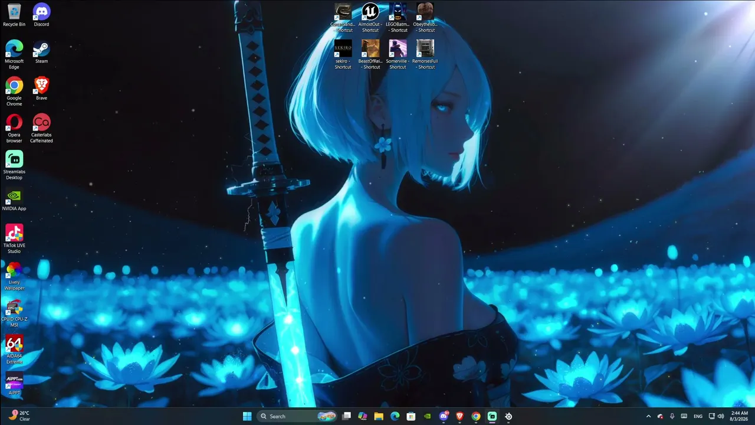This screenshot has width=755, height=425.
Task: Open the touch keyboard tray icon
Action: (x=684, y=416)
